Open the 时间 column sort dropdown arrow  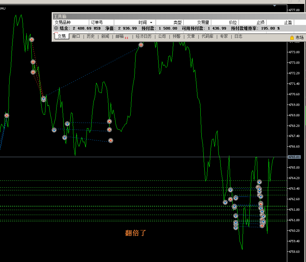[151, 22]
